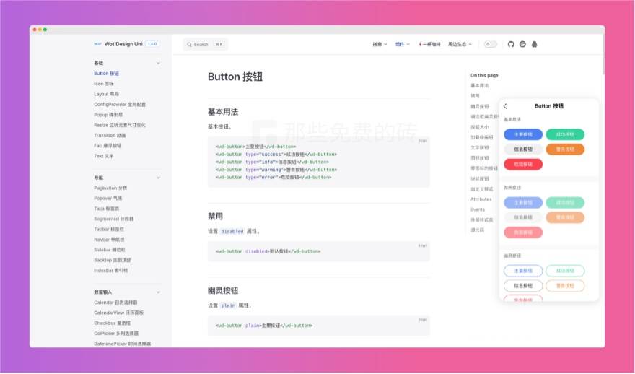
Task: Open ColPicker 多列选择器 in sidebar
Action: click(116, 334)
